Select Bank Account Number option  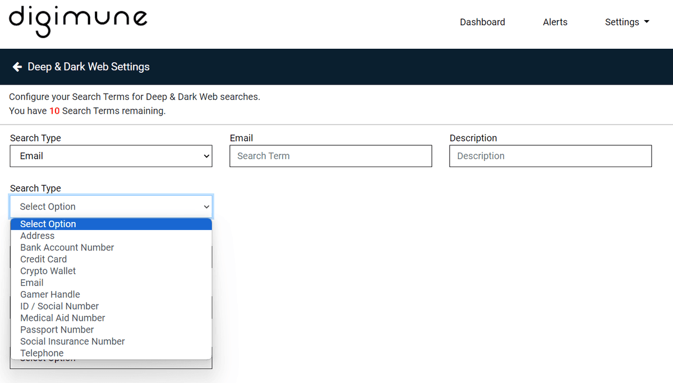67,247
